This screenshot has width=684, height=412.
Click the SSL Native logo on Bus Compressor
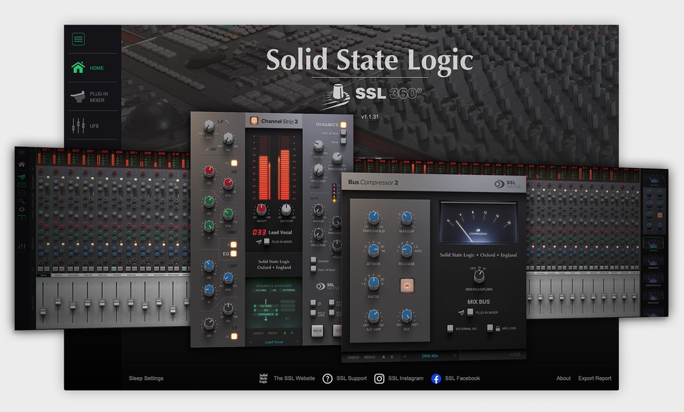(508, 184)
